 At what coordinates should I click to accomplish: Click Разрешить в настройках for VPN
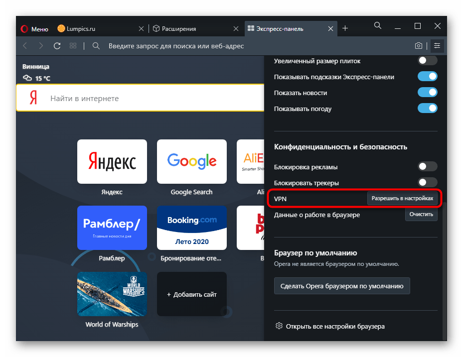coord(402,198)
